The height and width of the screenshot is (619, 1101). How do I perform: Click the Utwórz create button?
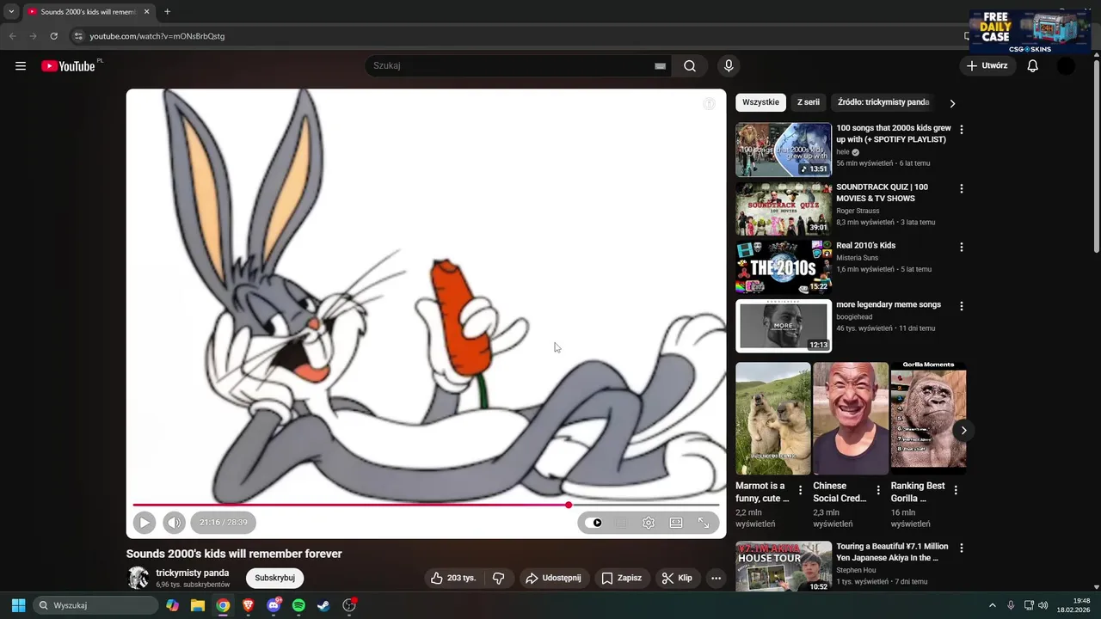(987, 66)
